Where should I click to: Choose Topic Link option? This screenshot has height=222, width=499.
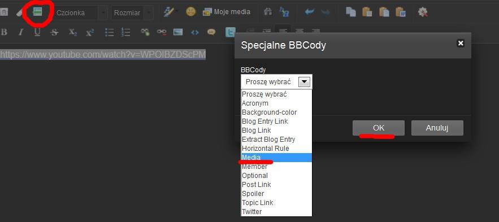[276, 203]
